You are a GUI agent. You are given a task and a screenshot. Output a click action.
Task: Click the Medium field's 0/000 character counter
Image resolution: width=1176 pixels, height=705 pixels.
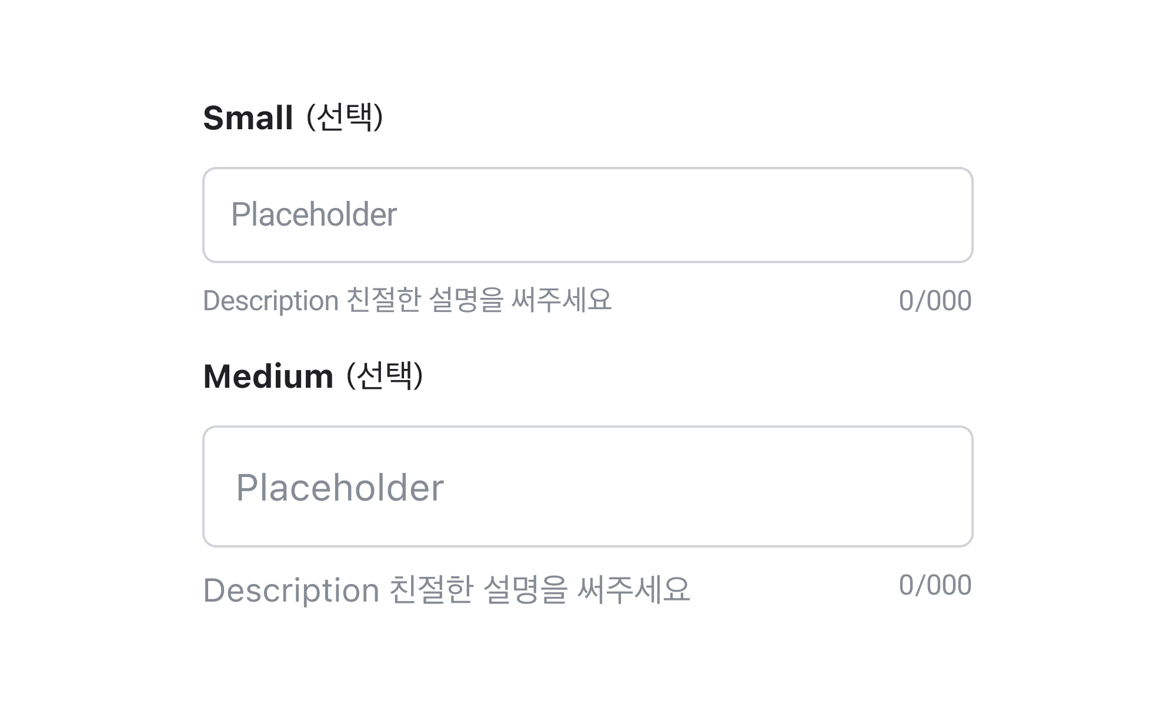point(935,585)
